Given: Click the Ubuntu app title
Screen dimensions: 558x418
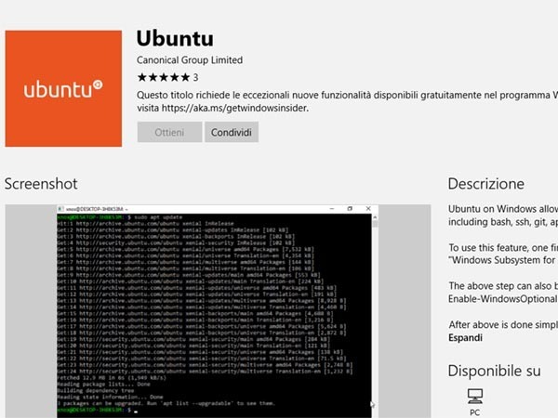Looking at the screenshot, I should click(x=175, y=38).
